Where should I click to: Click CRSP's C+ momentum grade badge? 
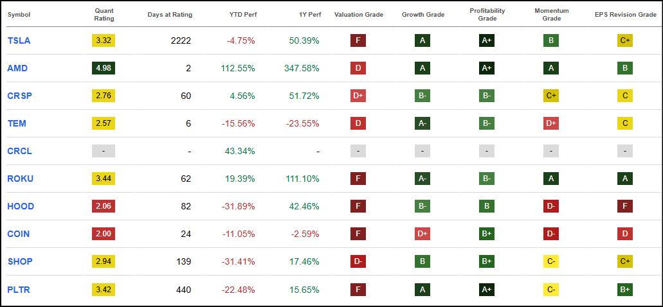551,96
